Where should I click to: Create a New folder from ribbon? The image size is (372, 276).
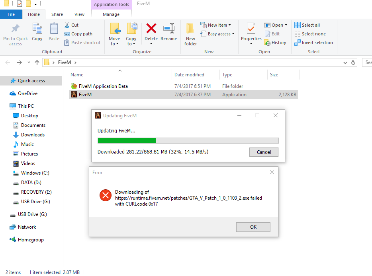click(190, 34)
